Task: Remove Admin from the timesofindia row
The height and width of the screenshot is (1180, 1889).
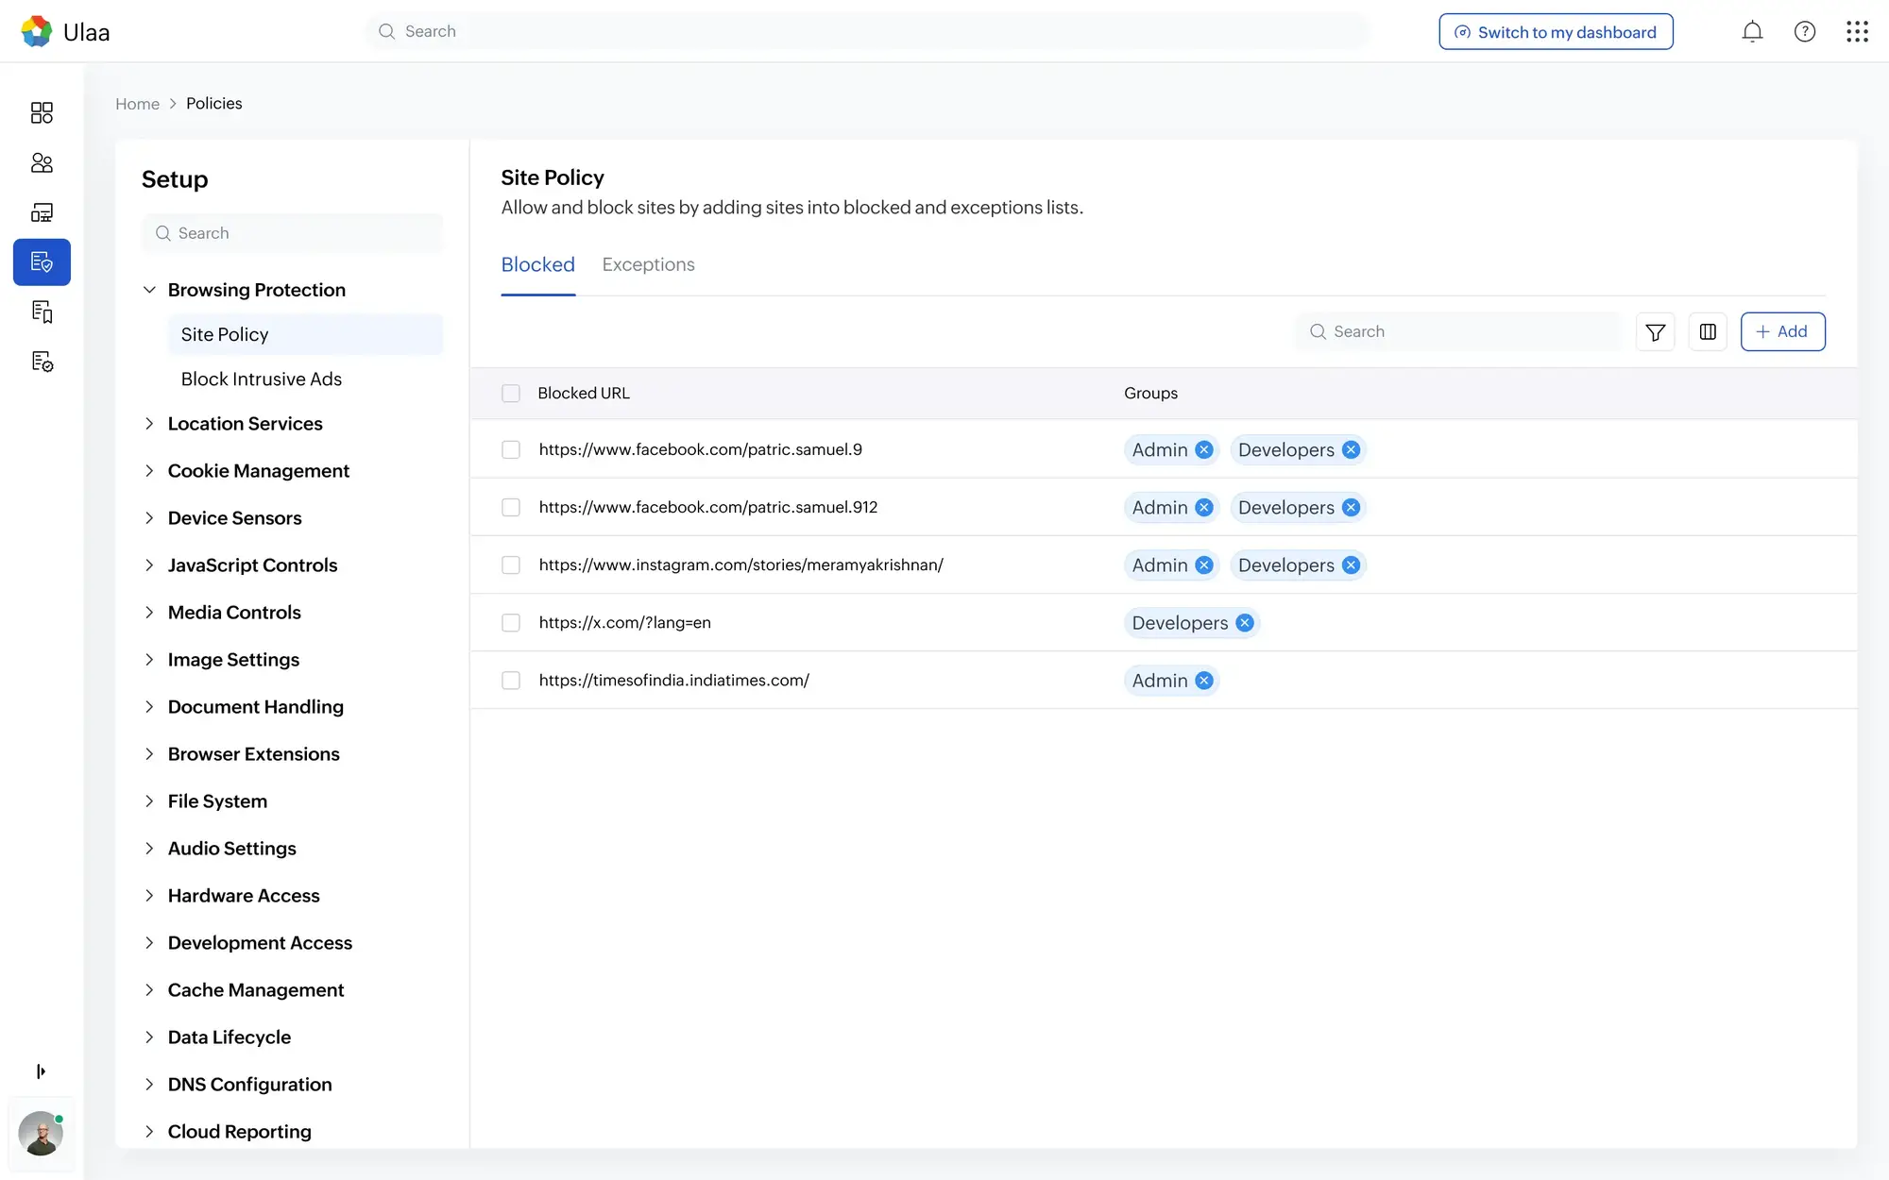Action: point(1204,681)
